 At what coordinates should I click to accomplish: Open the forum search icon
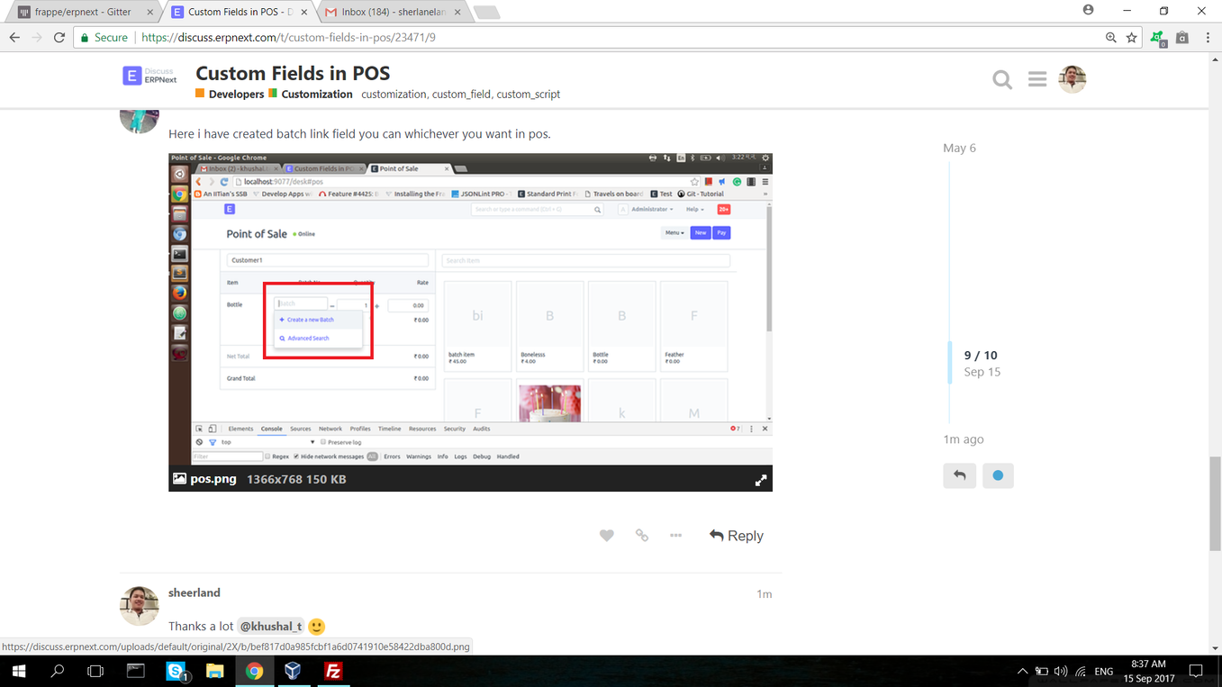1002,80
